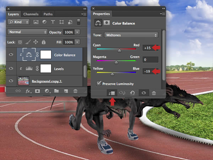The height and width of the screenshot is (160, 213).
Task: Toggle the layer filtering switch
Action: [78, 22]
